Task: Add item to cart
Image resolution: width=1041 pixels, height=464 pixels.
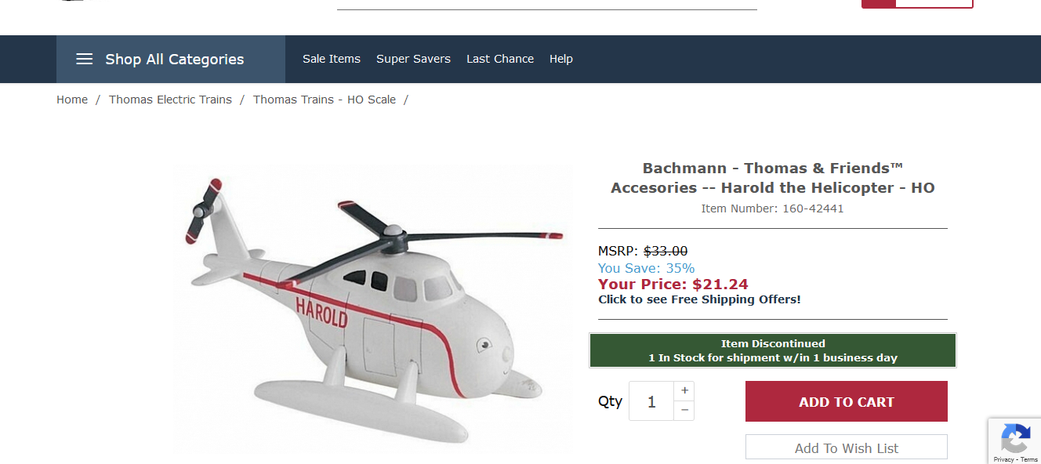Action: (x=847, y=401)
